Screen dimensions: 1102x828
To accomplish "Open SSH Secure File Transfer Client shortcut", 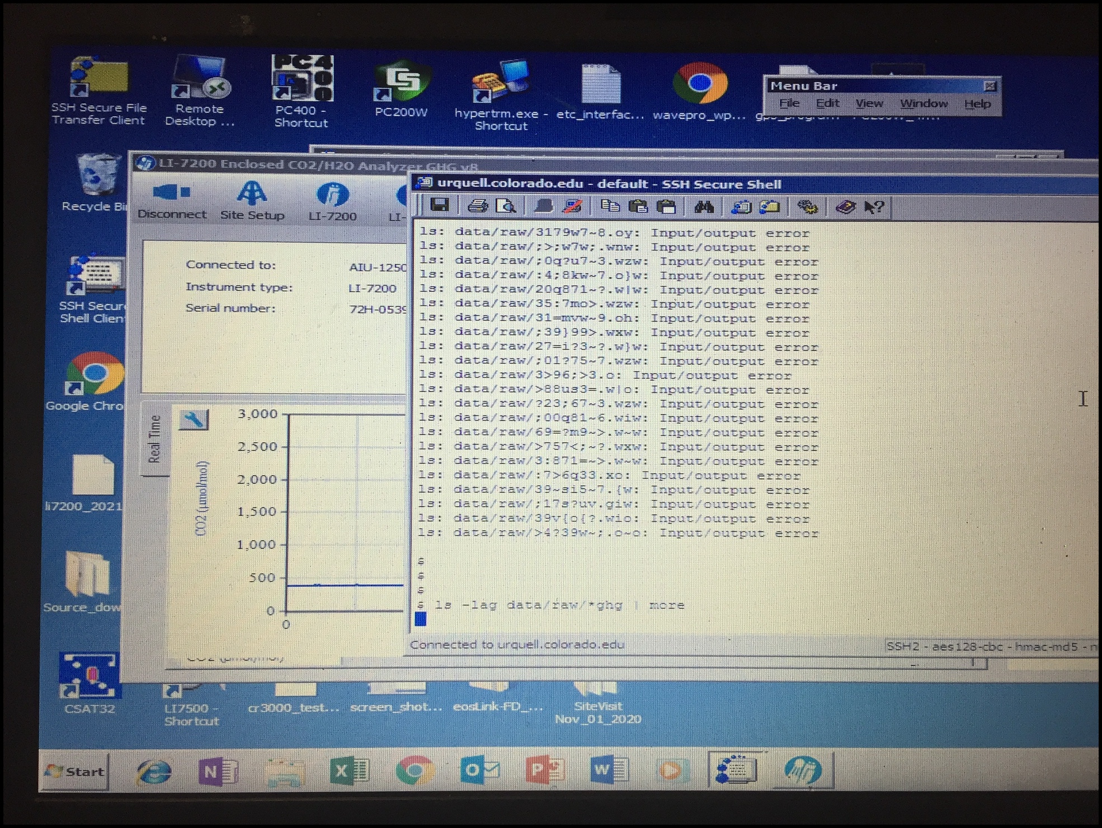I will (x=98, y=92).
